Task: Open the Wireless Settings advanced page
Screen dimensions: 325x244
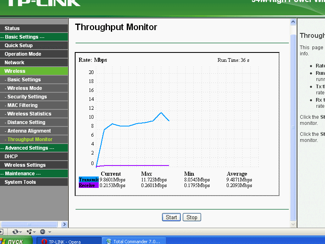Action: coord(34,165)
